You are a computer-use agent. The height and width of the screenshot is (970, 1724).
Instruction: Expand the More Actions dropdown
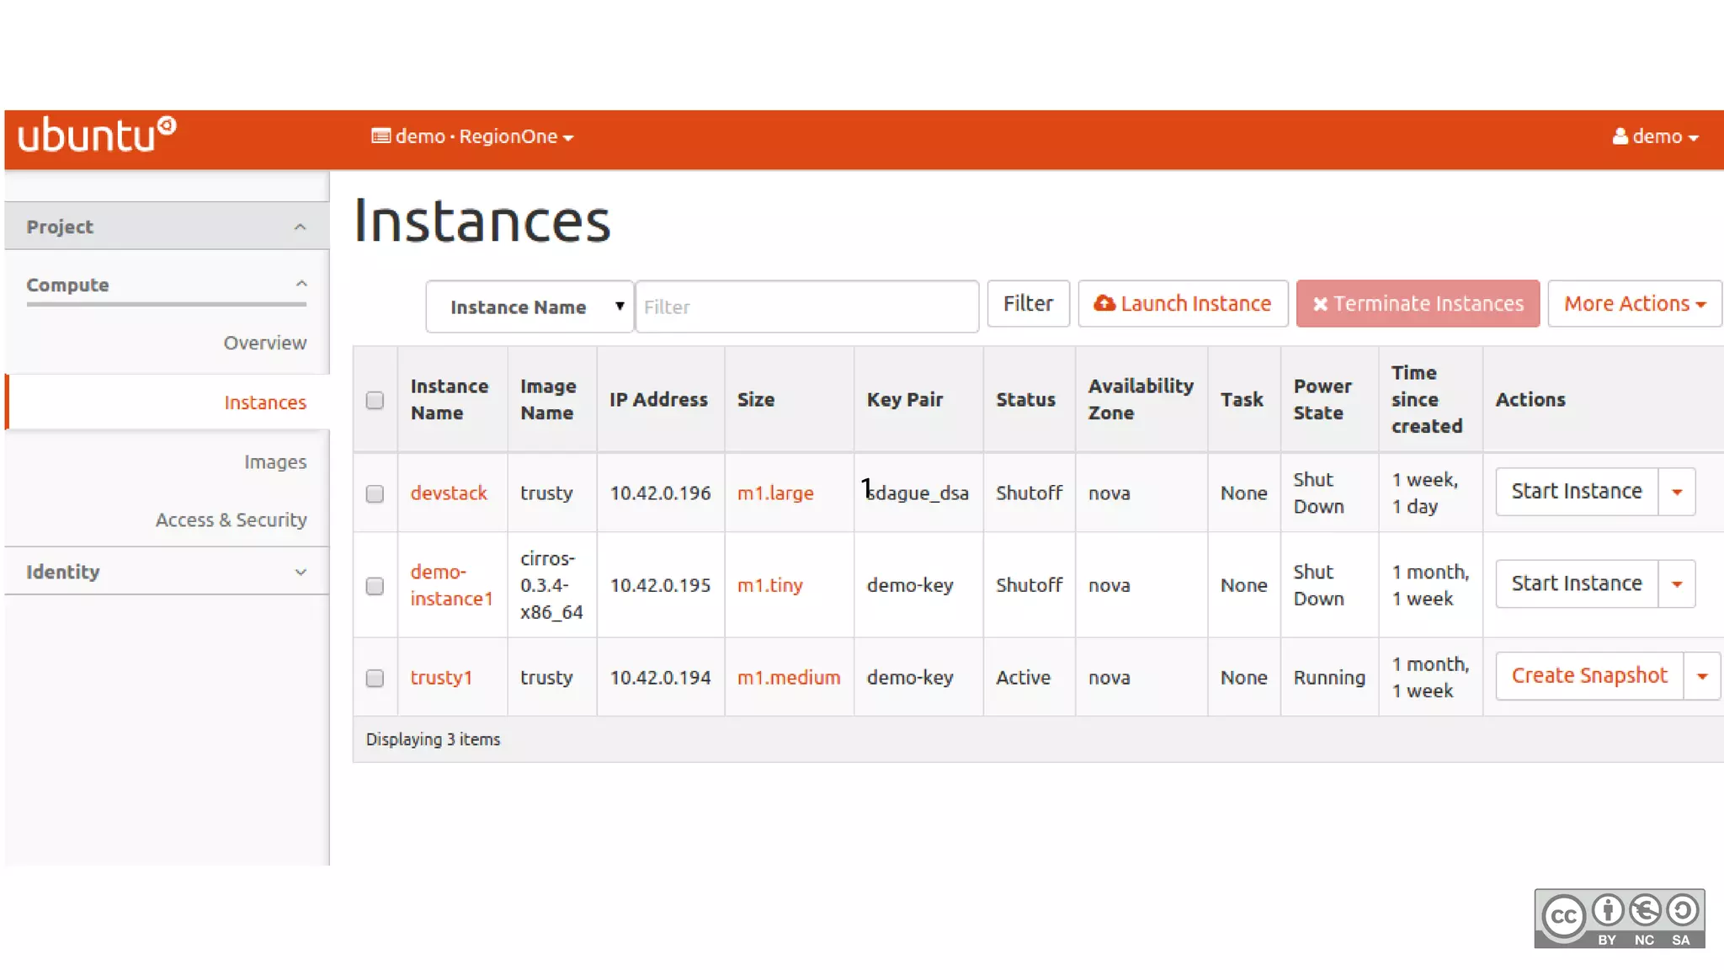[x=1634, y=304]
